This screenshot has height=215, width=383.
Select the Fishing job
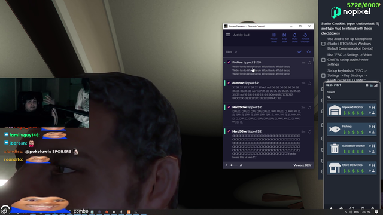[x=352, y=129]
